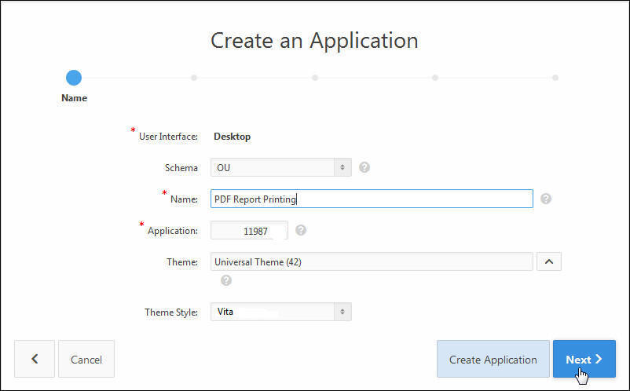This screenshot has width=630, height=391.
Task: Click the Desktop User Interface value
Action: [x=233, y=137]
